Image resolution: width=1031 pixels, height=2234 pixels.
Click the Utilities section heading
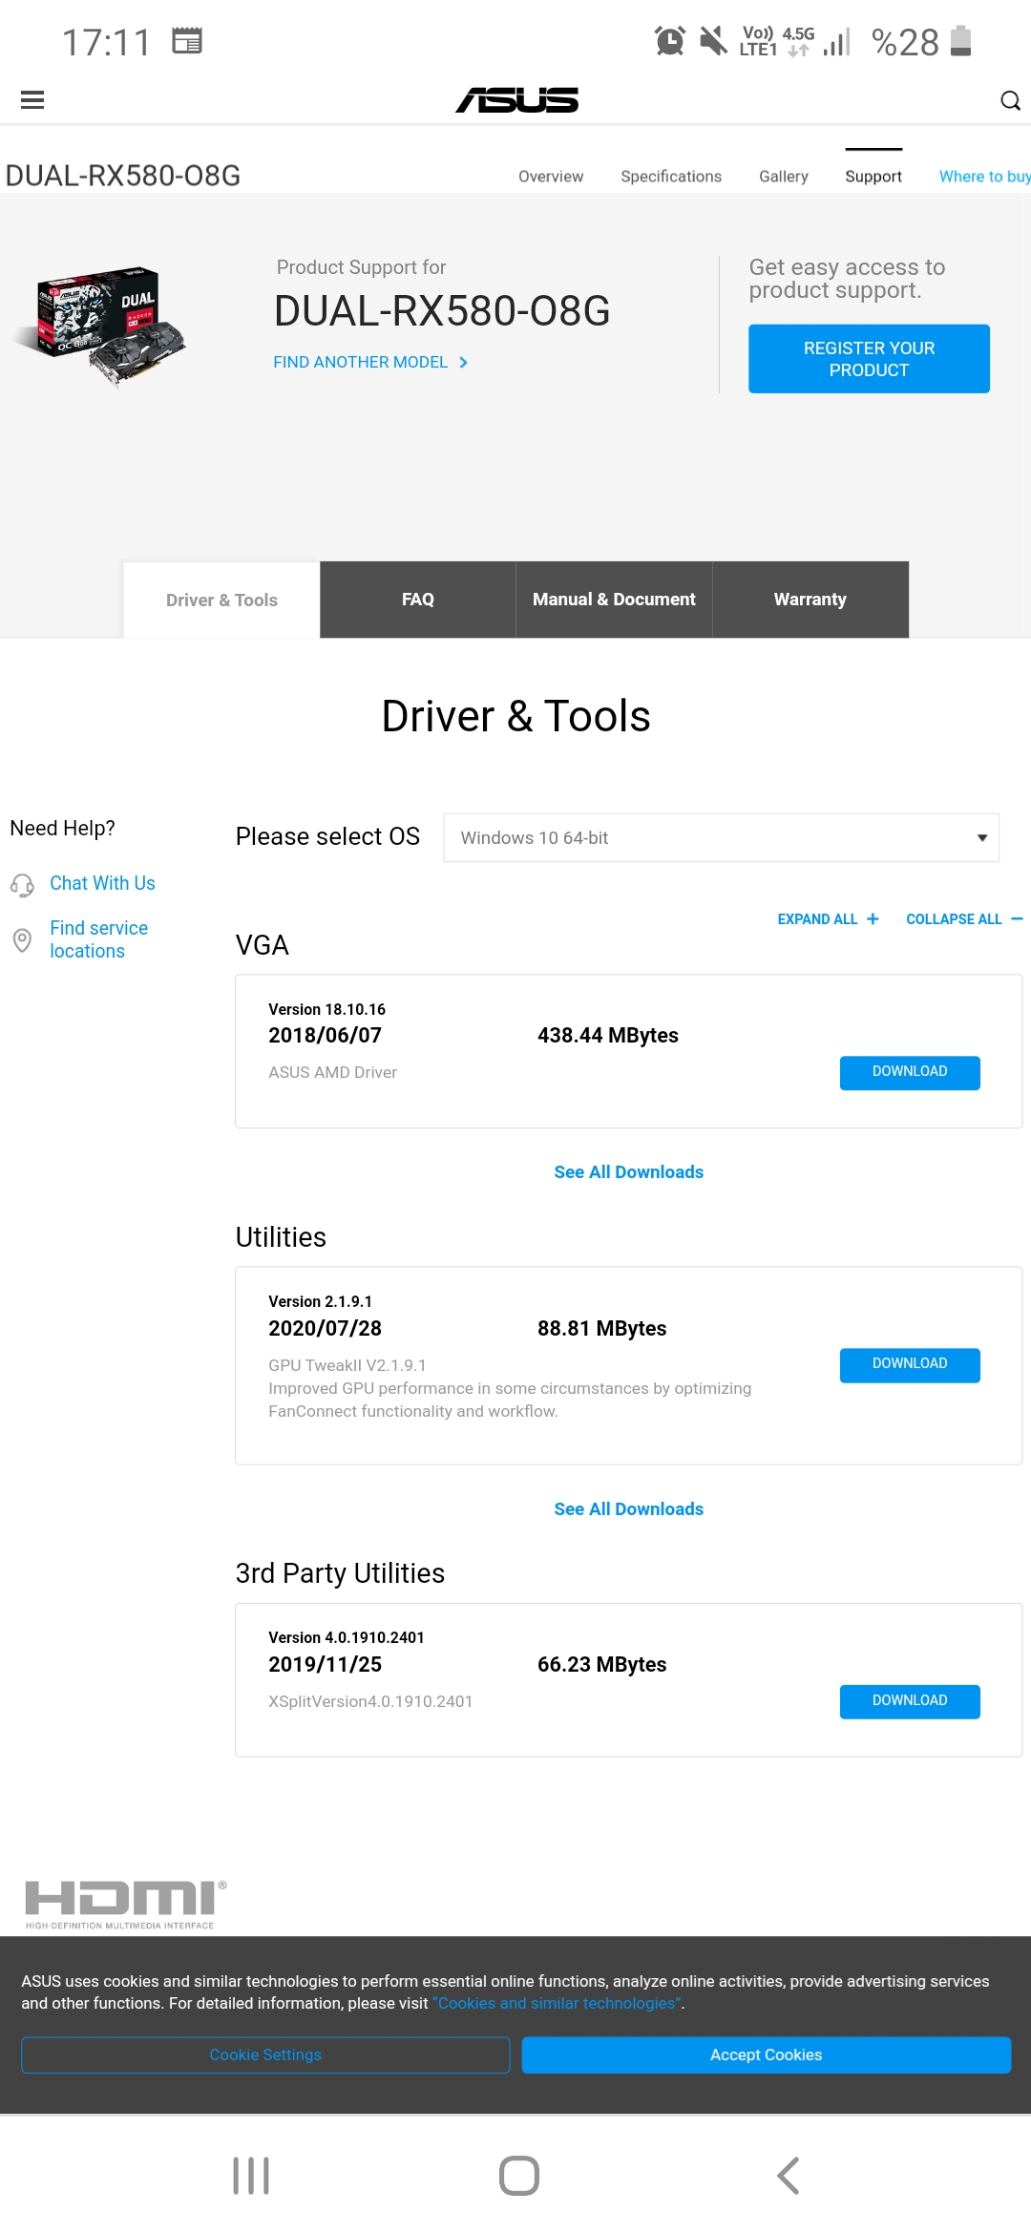[x=281, y=1237]
